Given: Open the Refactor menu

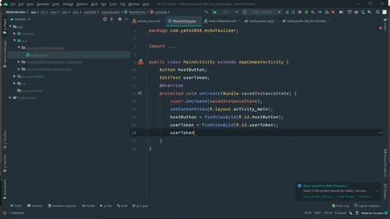Looking at the screenshot, I should coord(82,4).
